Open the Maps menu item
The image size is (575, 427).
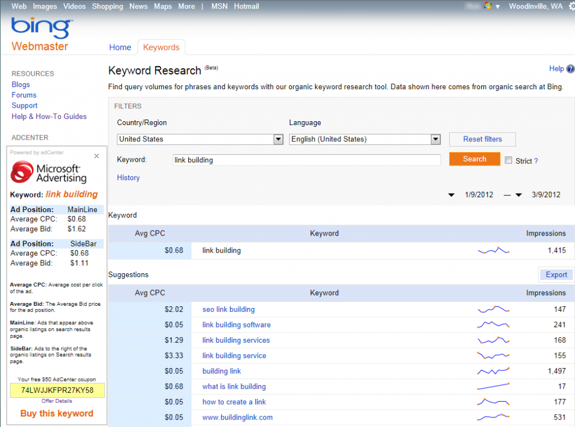(x=163, y=6)
